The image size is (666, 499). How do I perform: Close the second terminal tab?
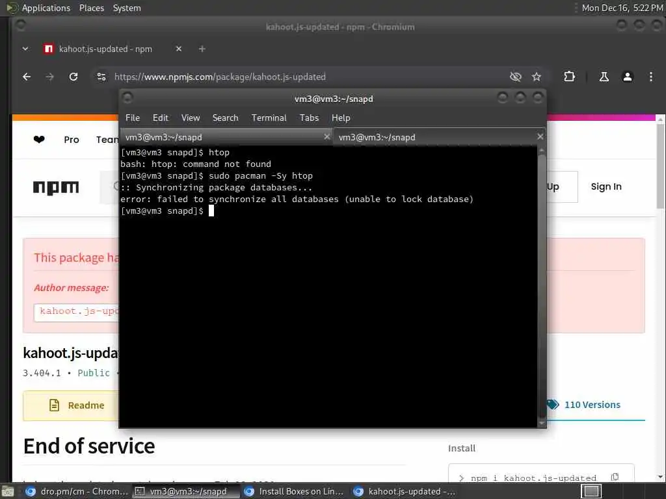(x=540, y=136)
